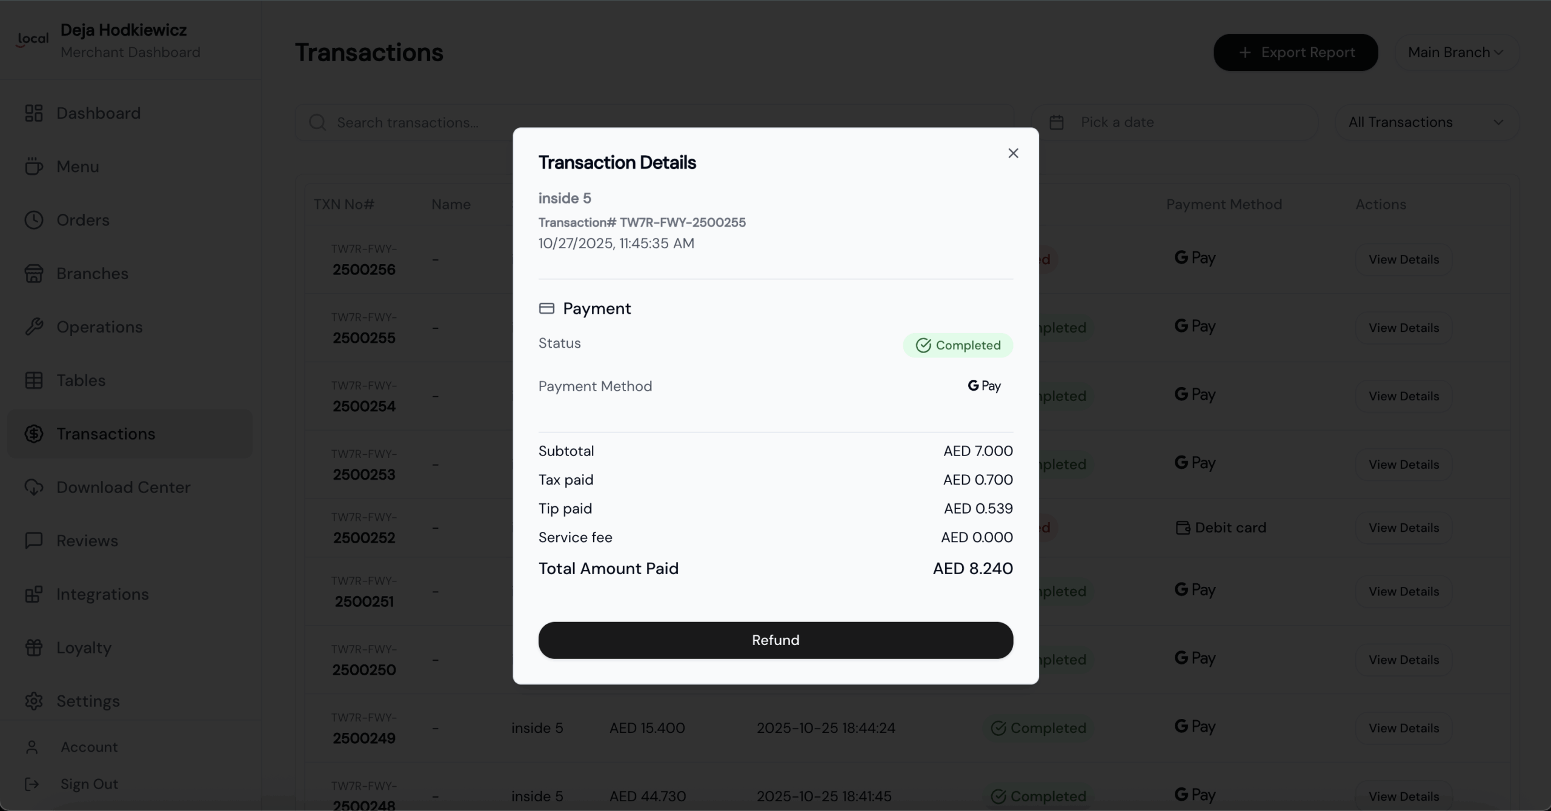The image size is (1551, 811).
Task: Click the Settings gear icon
Action: 34,701
